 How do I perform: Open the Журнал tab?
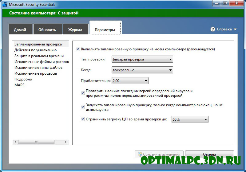coord(76,29)
